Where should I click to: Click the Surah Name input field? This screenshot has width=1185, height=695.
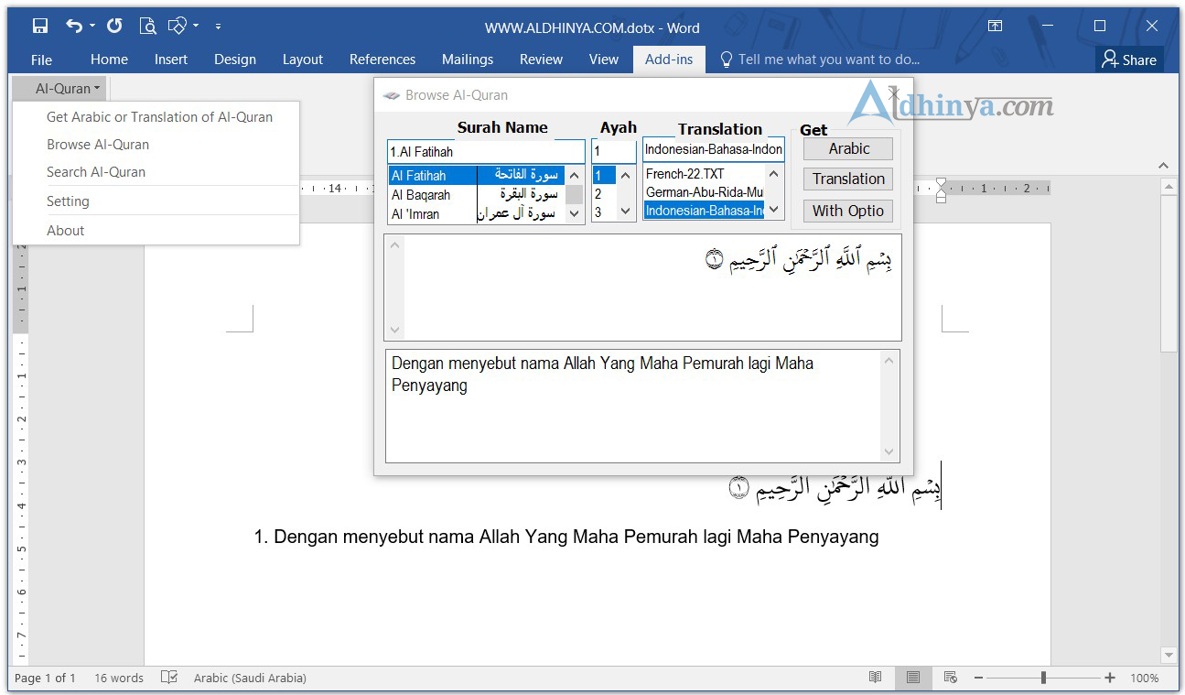click(x=486, y=152)
